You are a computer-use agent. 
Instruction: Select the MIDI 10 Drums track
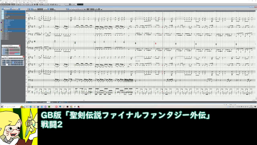pyautogui.click(x=13, y=32)
